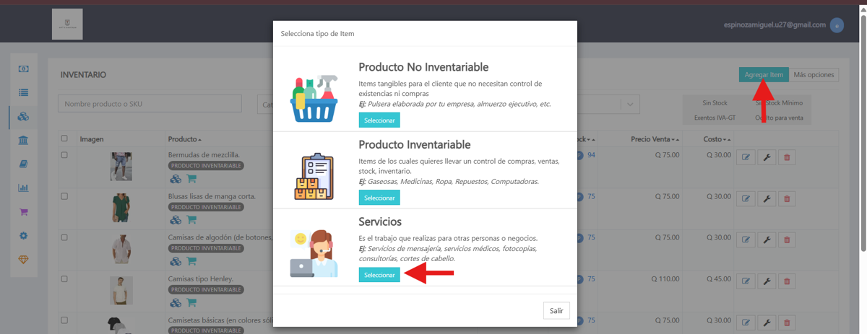Delete the Bermudas de mezclilla row

[787, 157]
